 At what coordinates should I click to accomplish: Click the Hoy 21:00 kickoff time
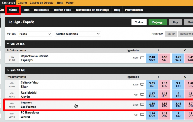point(12,59)
